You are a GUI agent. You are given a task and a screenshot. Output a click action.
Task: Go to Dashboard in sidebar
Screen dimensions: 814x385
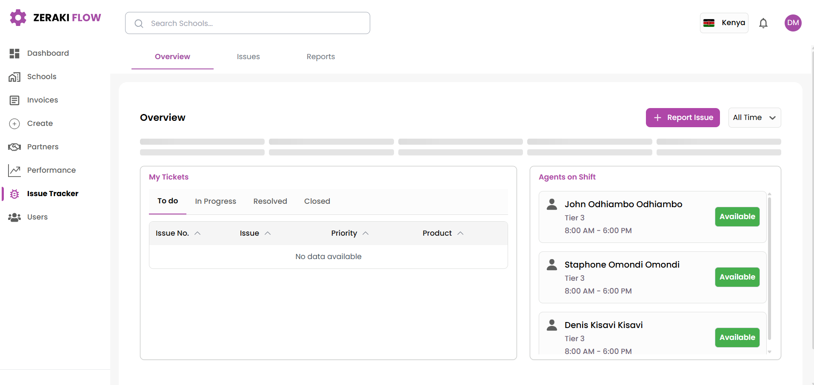click(48, 53)
